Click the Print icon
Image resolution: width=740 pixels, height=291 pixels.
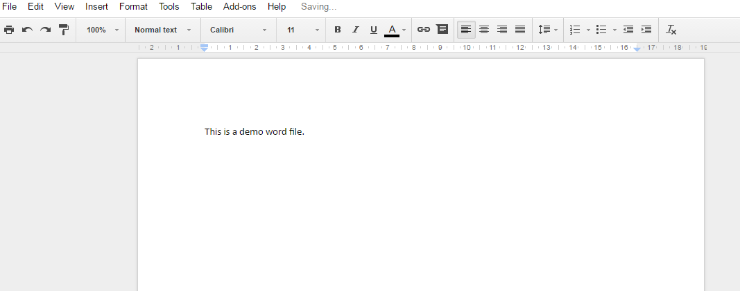coord(8,30)
